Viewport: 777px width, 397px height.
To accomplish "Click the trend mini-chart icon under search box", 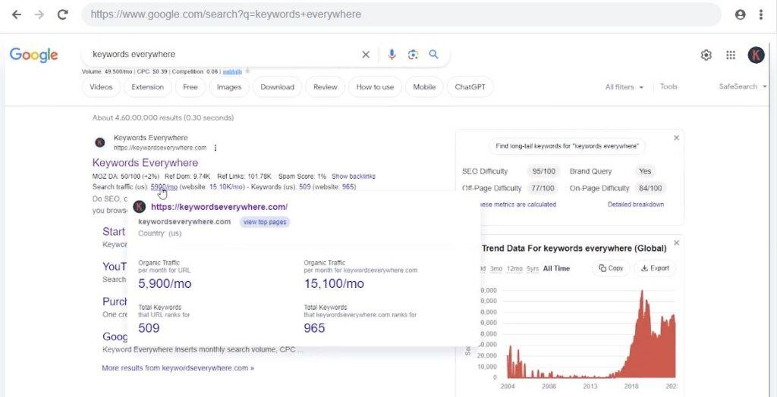I will [232, 72].
